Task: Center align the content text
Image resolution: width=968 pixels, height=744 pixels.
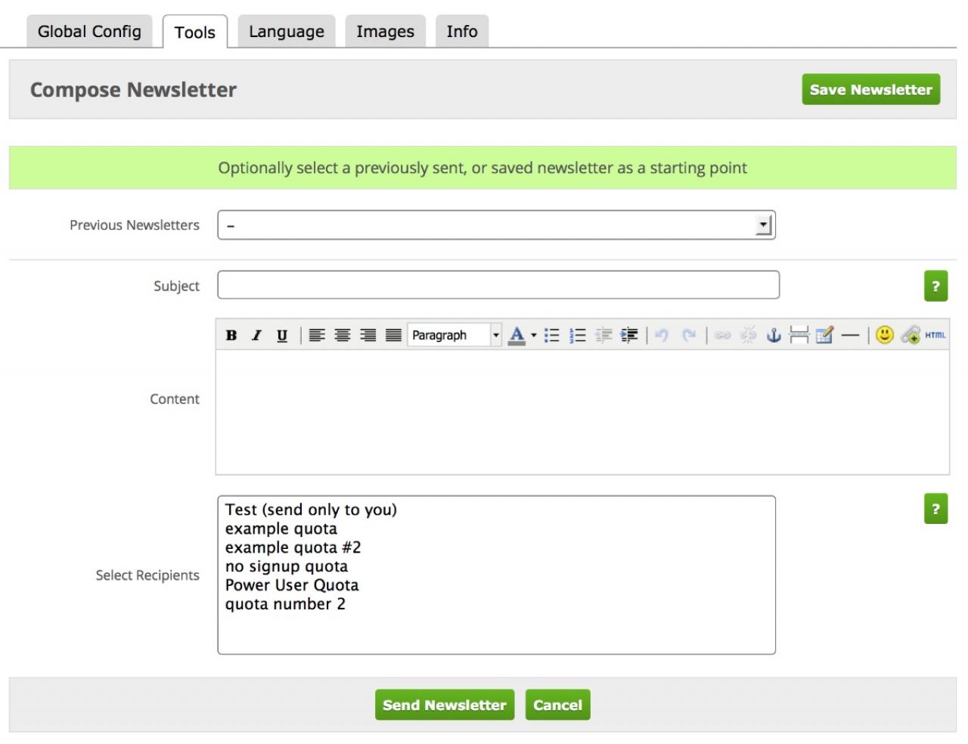Action: point(343,335)
